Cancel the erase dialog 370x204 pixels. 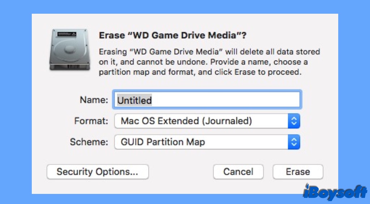click(238, 172)
